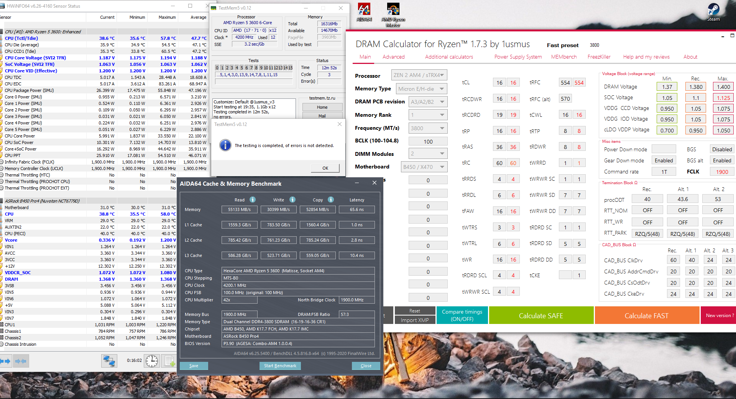736x399 pixels.
Task: Open the Frequency (MT/s) dropdown
Action: point(428,128)
